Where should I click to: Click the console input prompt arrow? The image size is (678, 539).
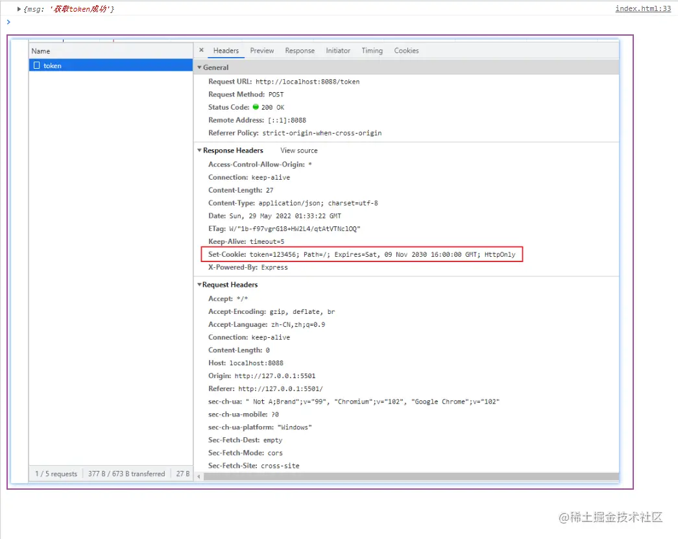[x=8, y=21]
